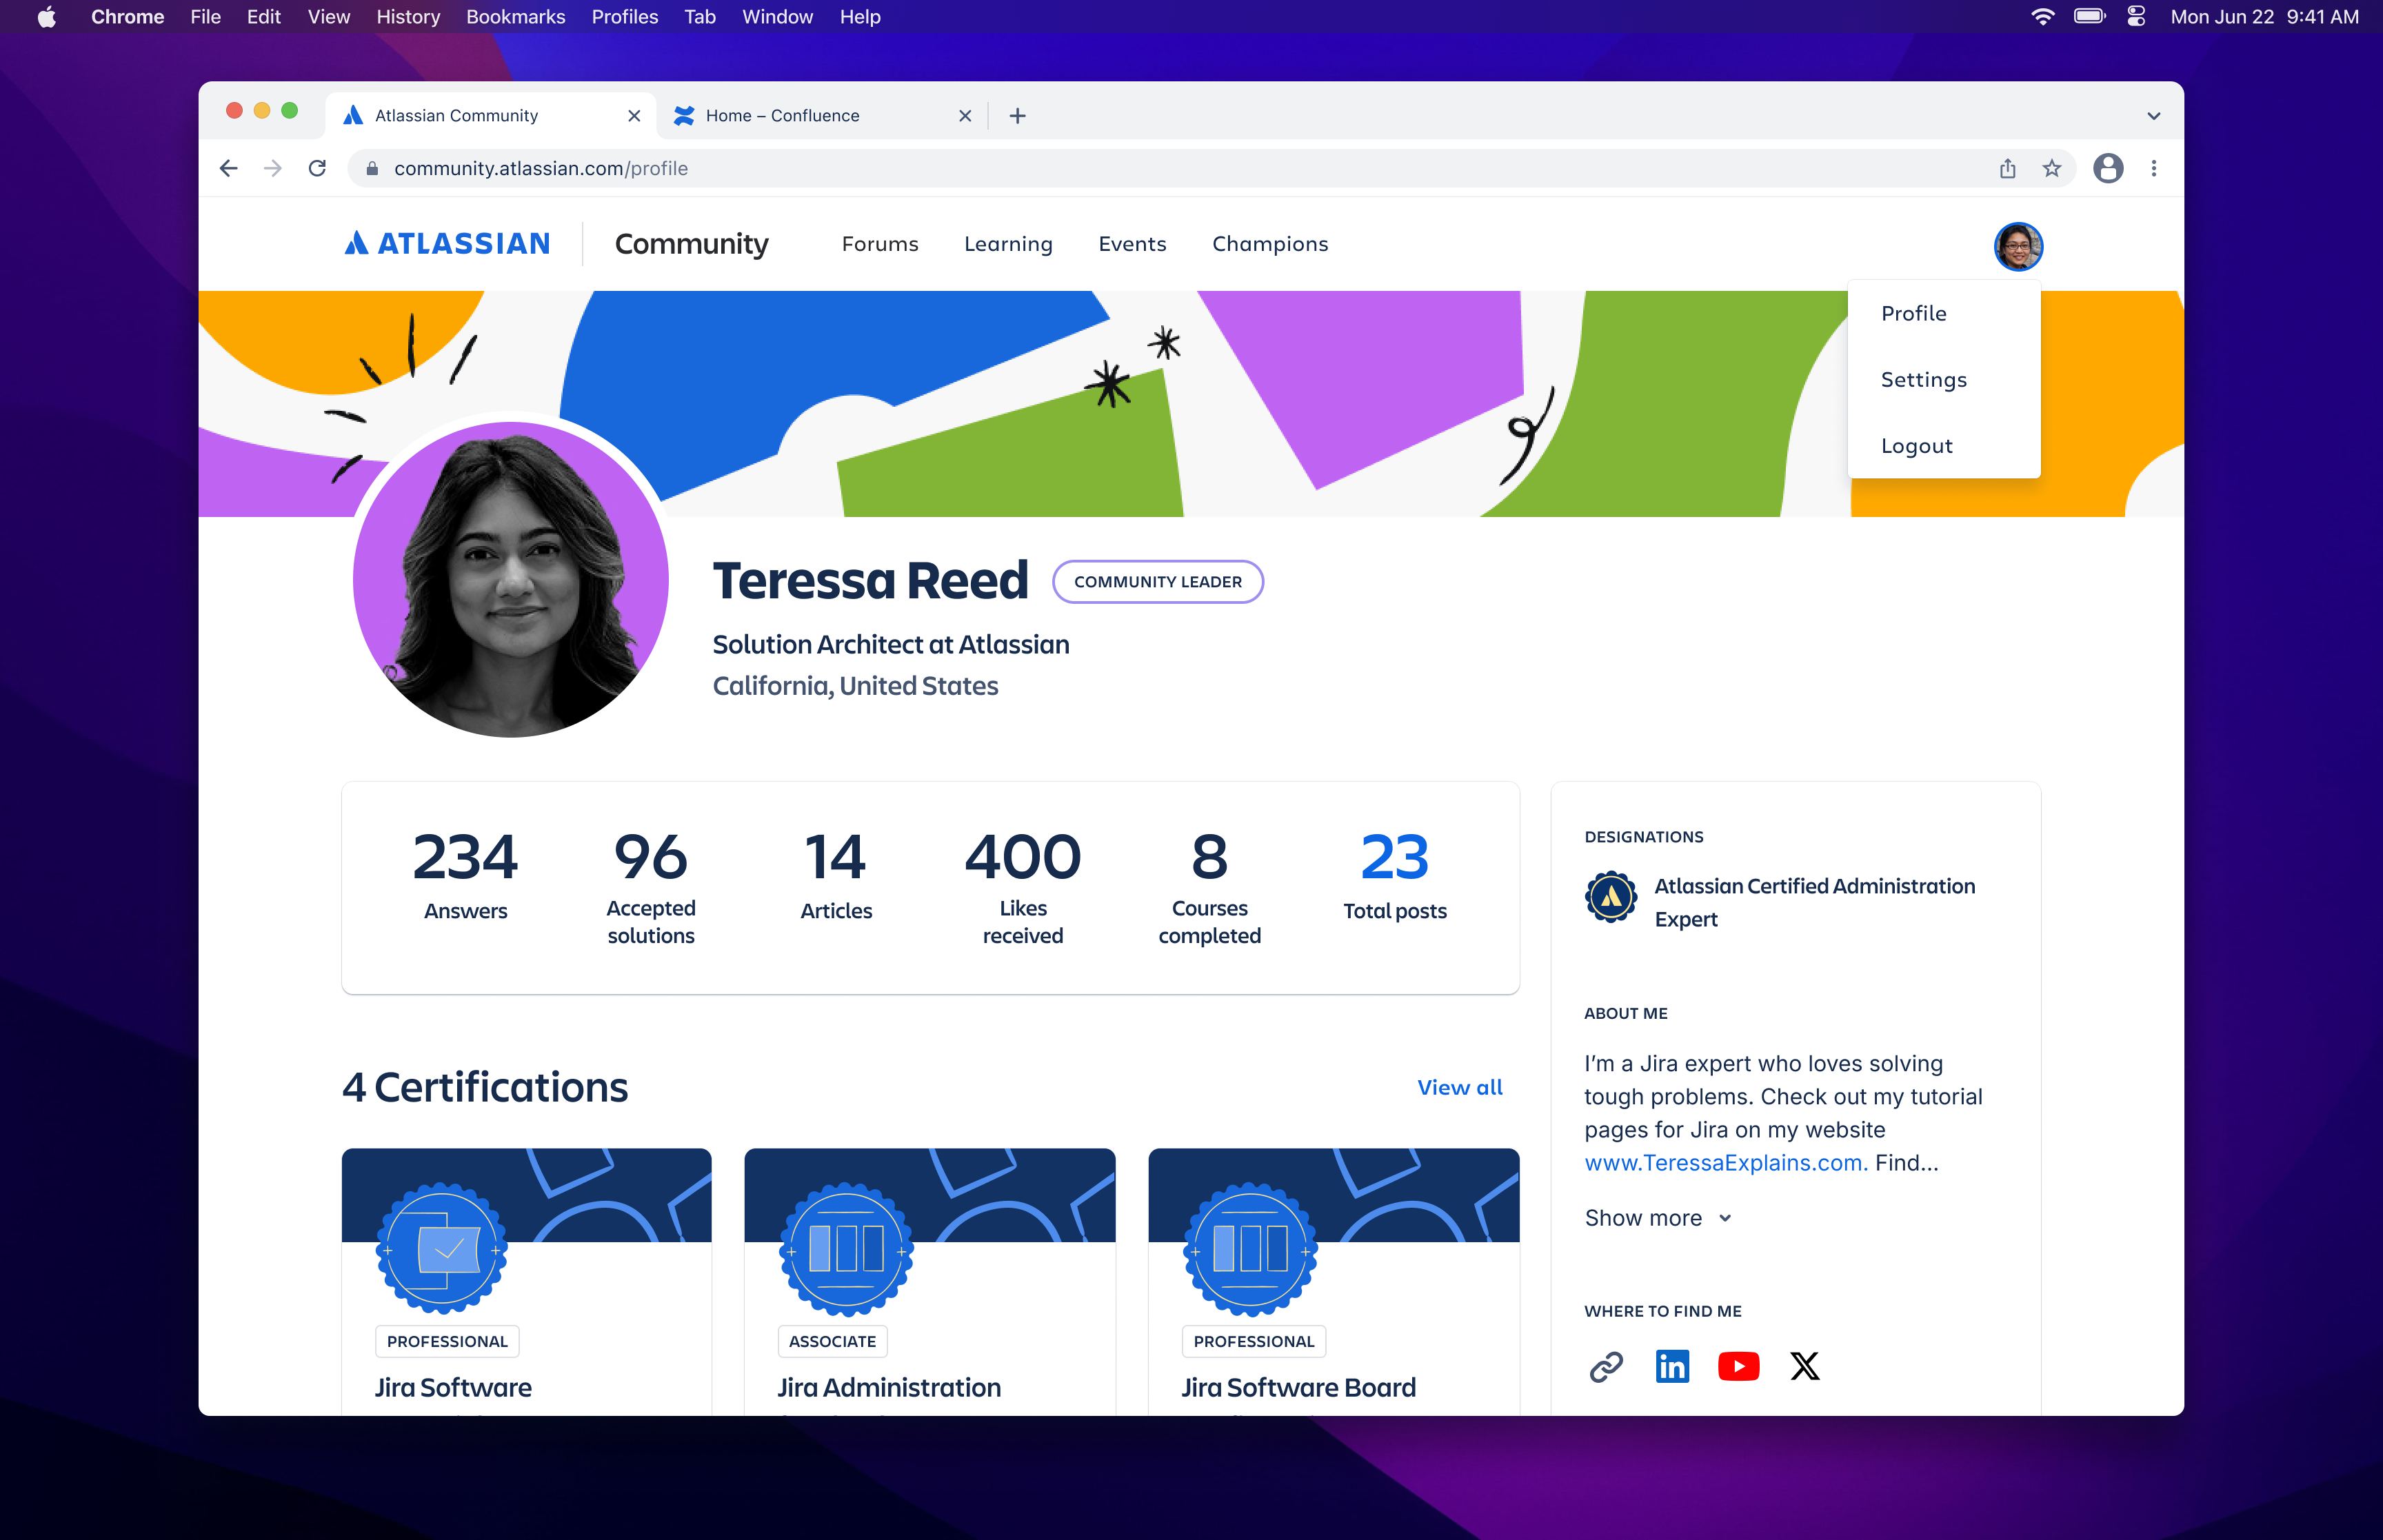Open the Jira Software Board card title

(1298, 1387)
